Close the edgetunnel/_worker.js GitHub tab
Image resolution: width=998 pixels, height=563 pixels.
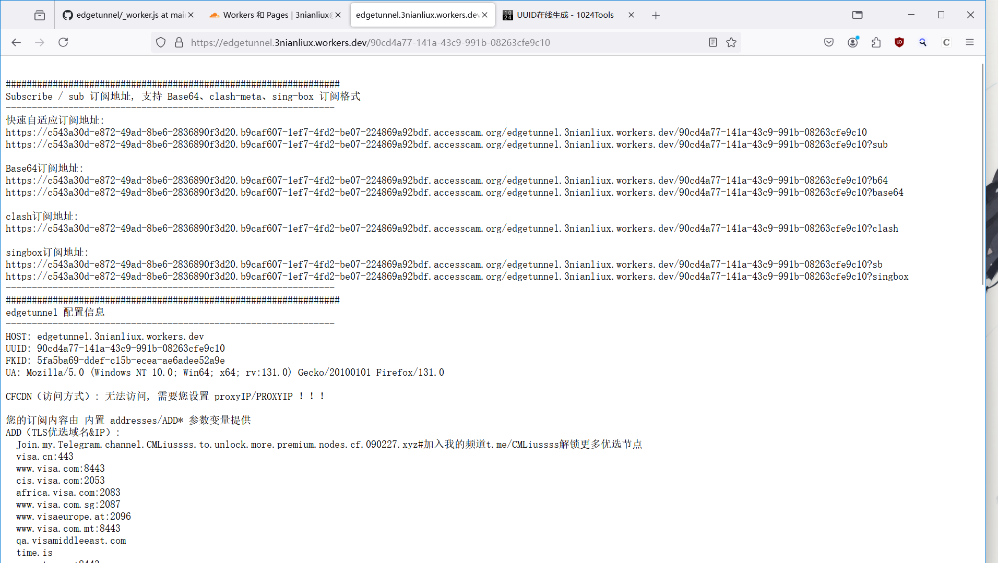pyautogui.click(x=191, y=15)
